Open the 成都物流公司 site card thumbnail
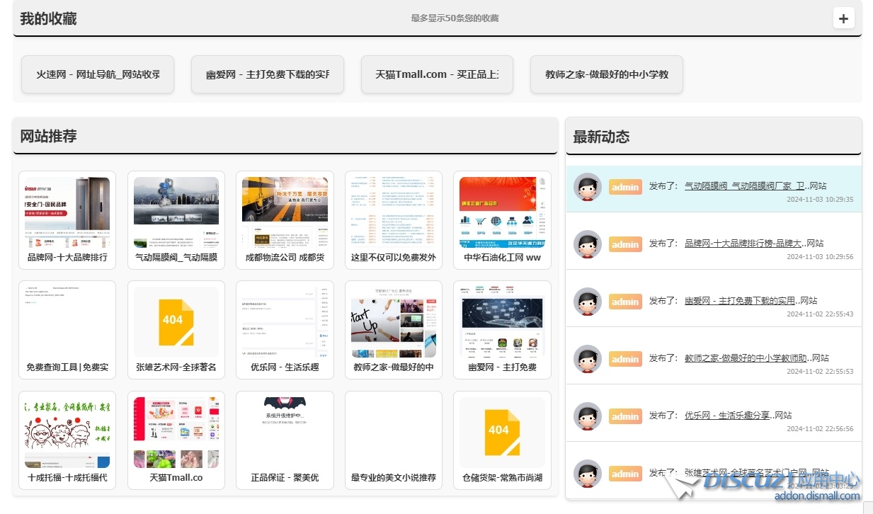 pyautogui.click(x=285, y=212)
